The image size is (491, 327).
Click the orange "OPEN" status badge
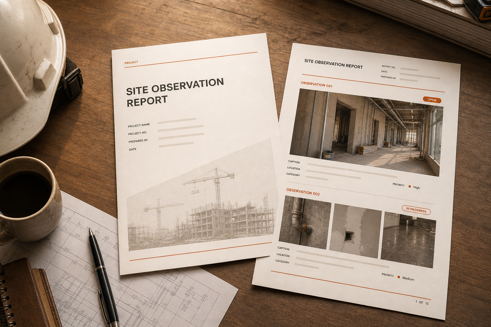point(432,100)
